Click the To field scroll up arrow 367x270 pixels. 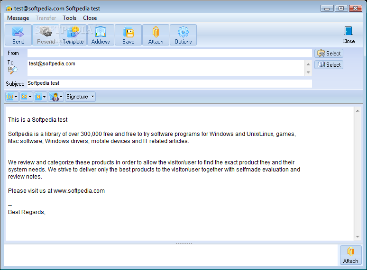coord(308,64)
